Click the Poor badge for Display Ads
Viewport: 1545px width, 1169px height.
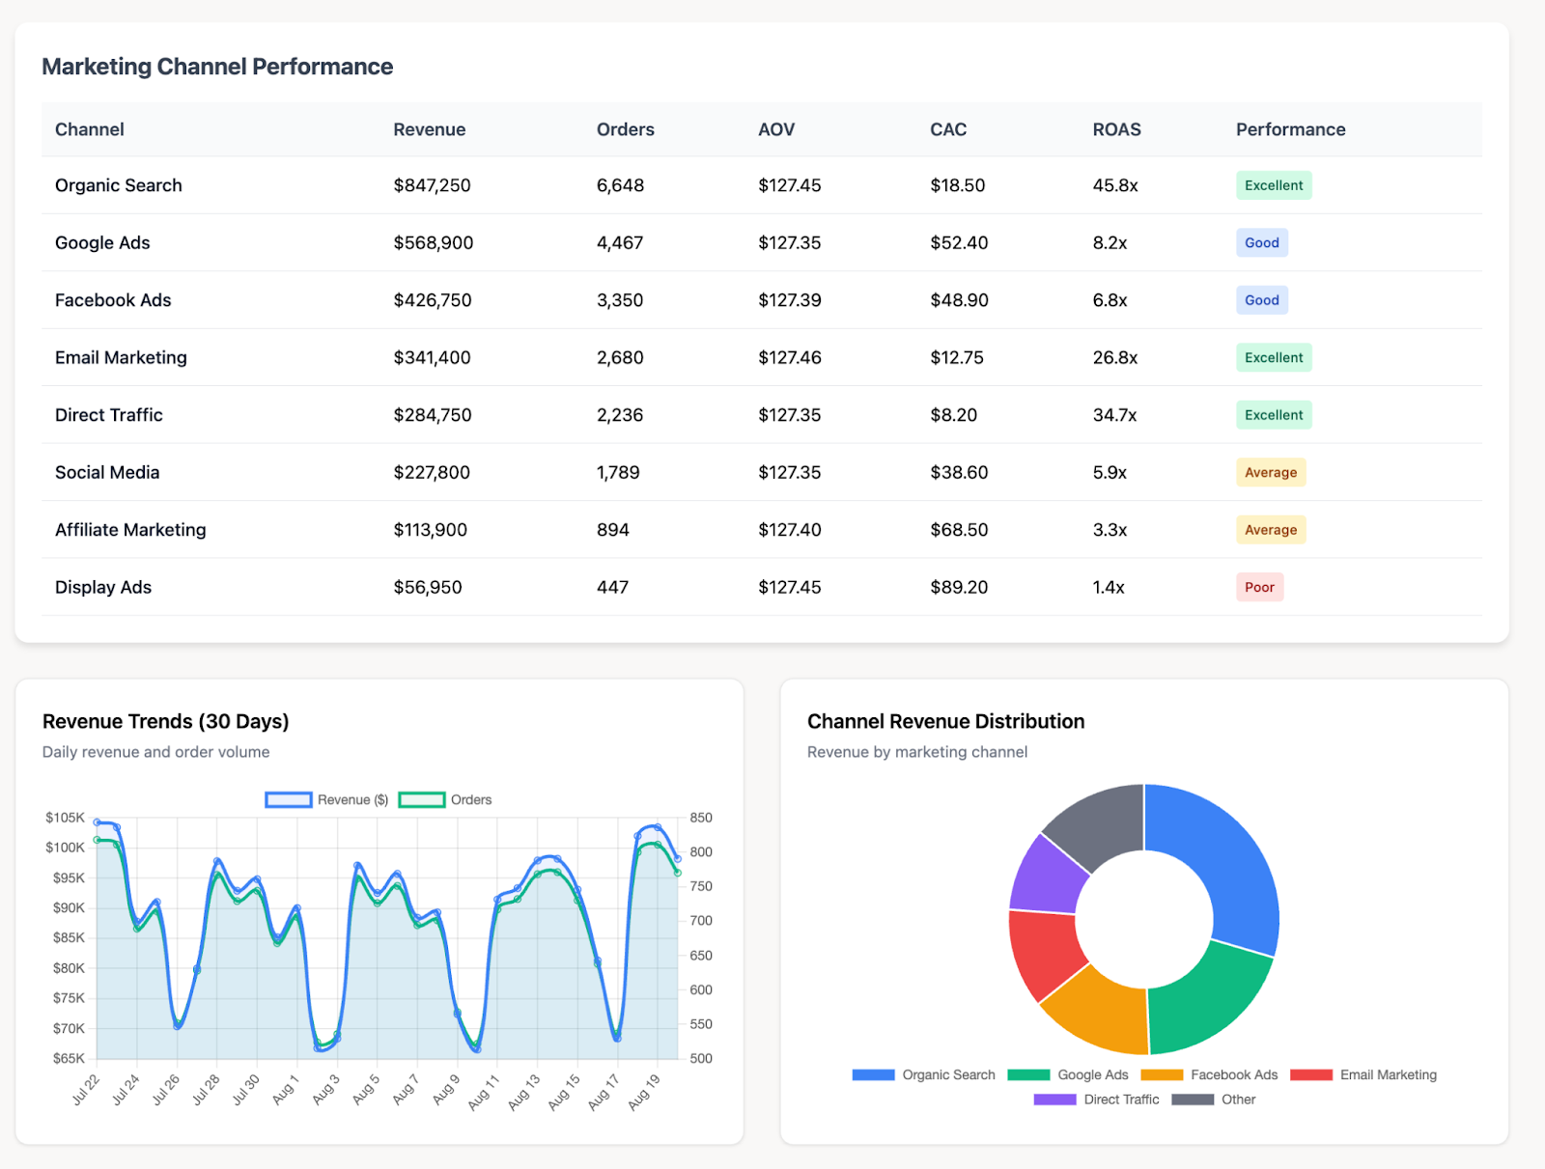[1259, 587]
